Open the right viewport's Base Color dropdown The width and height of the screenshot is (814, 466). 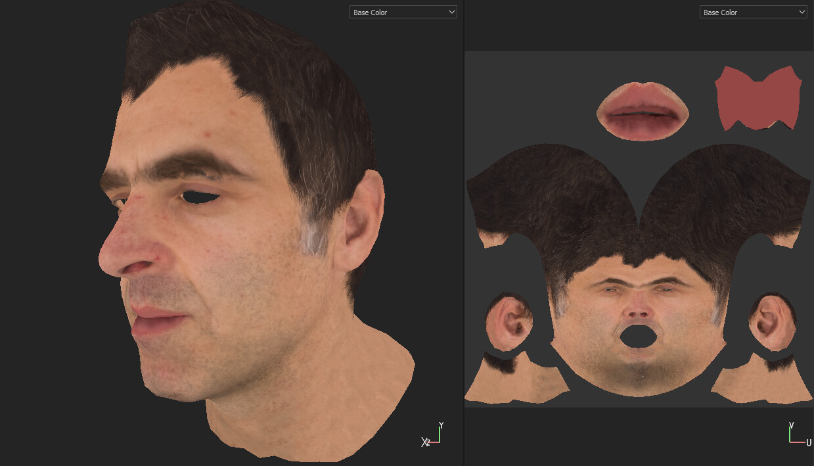point(753,12)
